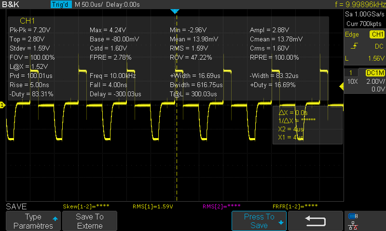Click the DC trigger coupling label
The height and width of the screenshot is (231, 386).
coord(379,46)
